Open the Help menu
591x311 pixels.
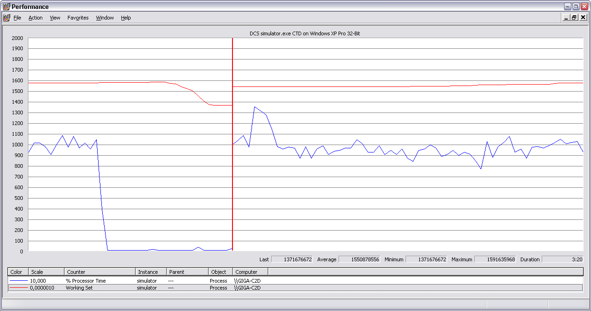(x=126, y=18)
